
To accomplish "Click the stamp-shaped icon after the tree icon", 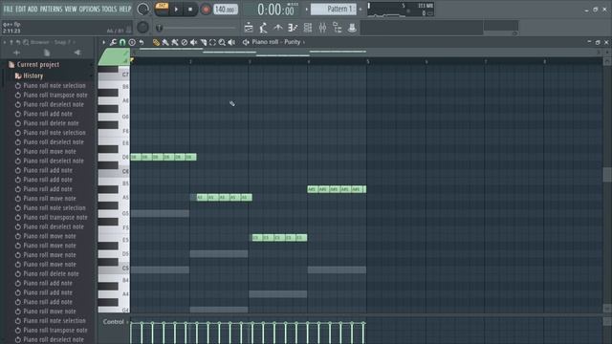I will click(352, 28).
